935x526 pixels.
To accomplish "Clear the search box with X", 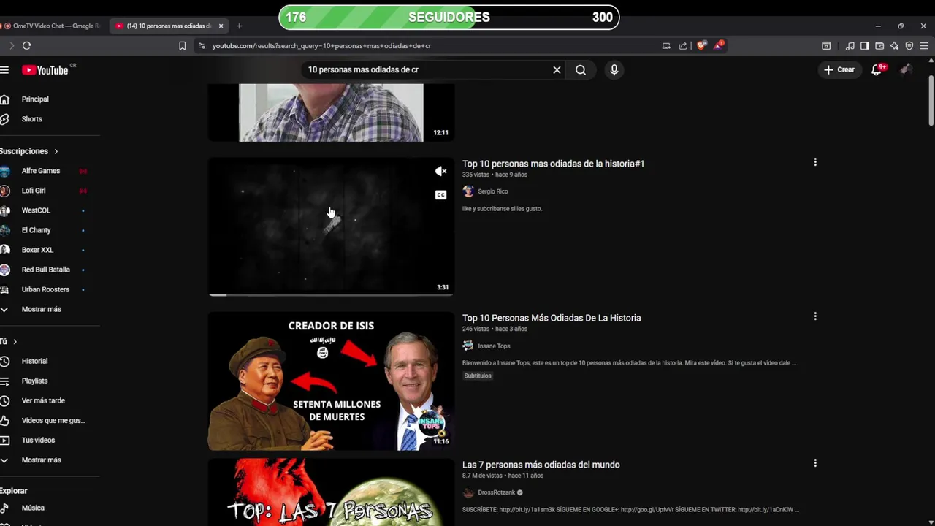I will point(557,70).
